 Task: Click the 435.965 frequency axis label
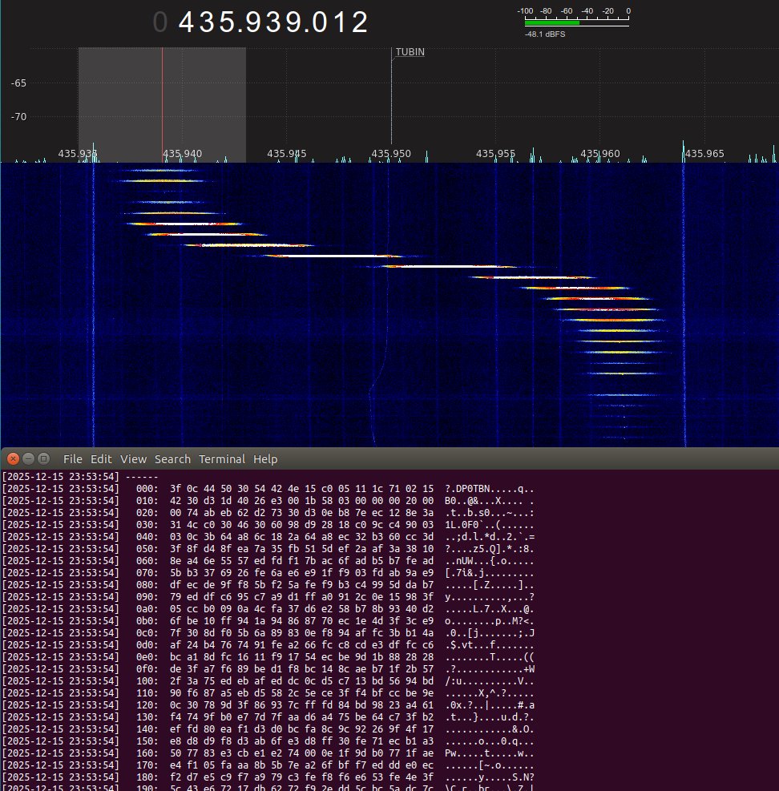pos(704,153)
